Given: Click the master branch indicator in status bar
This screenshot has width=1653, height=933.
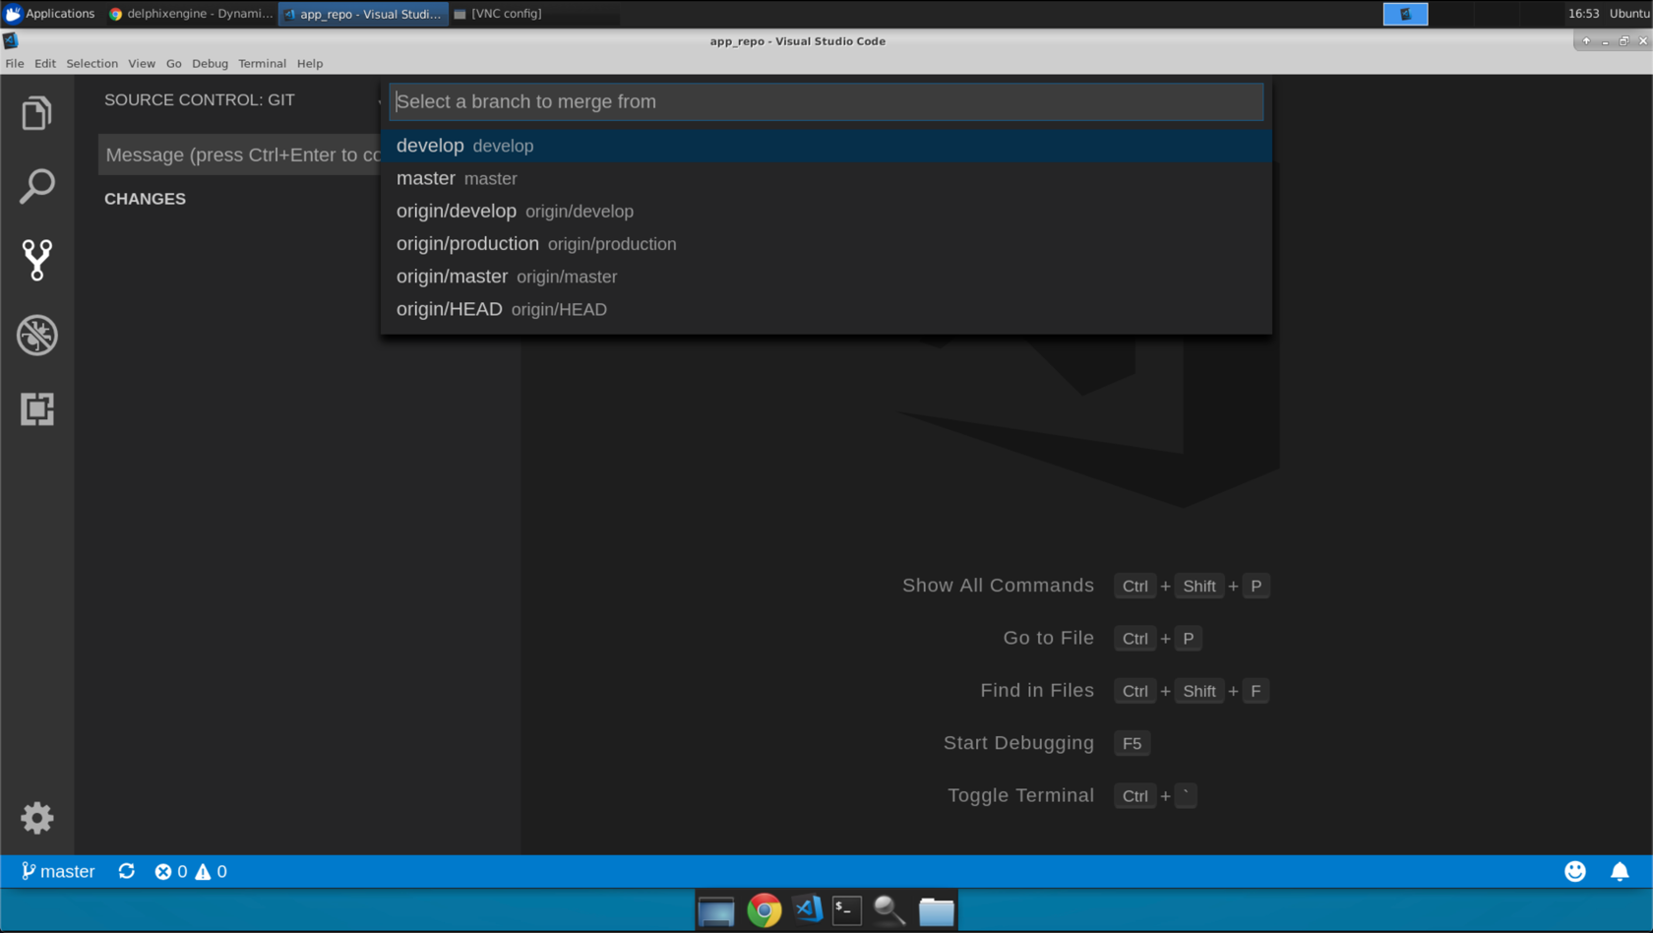Looking at the screenshot, I should pyautogui.click(x=58, y=871).
